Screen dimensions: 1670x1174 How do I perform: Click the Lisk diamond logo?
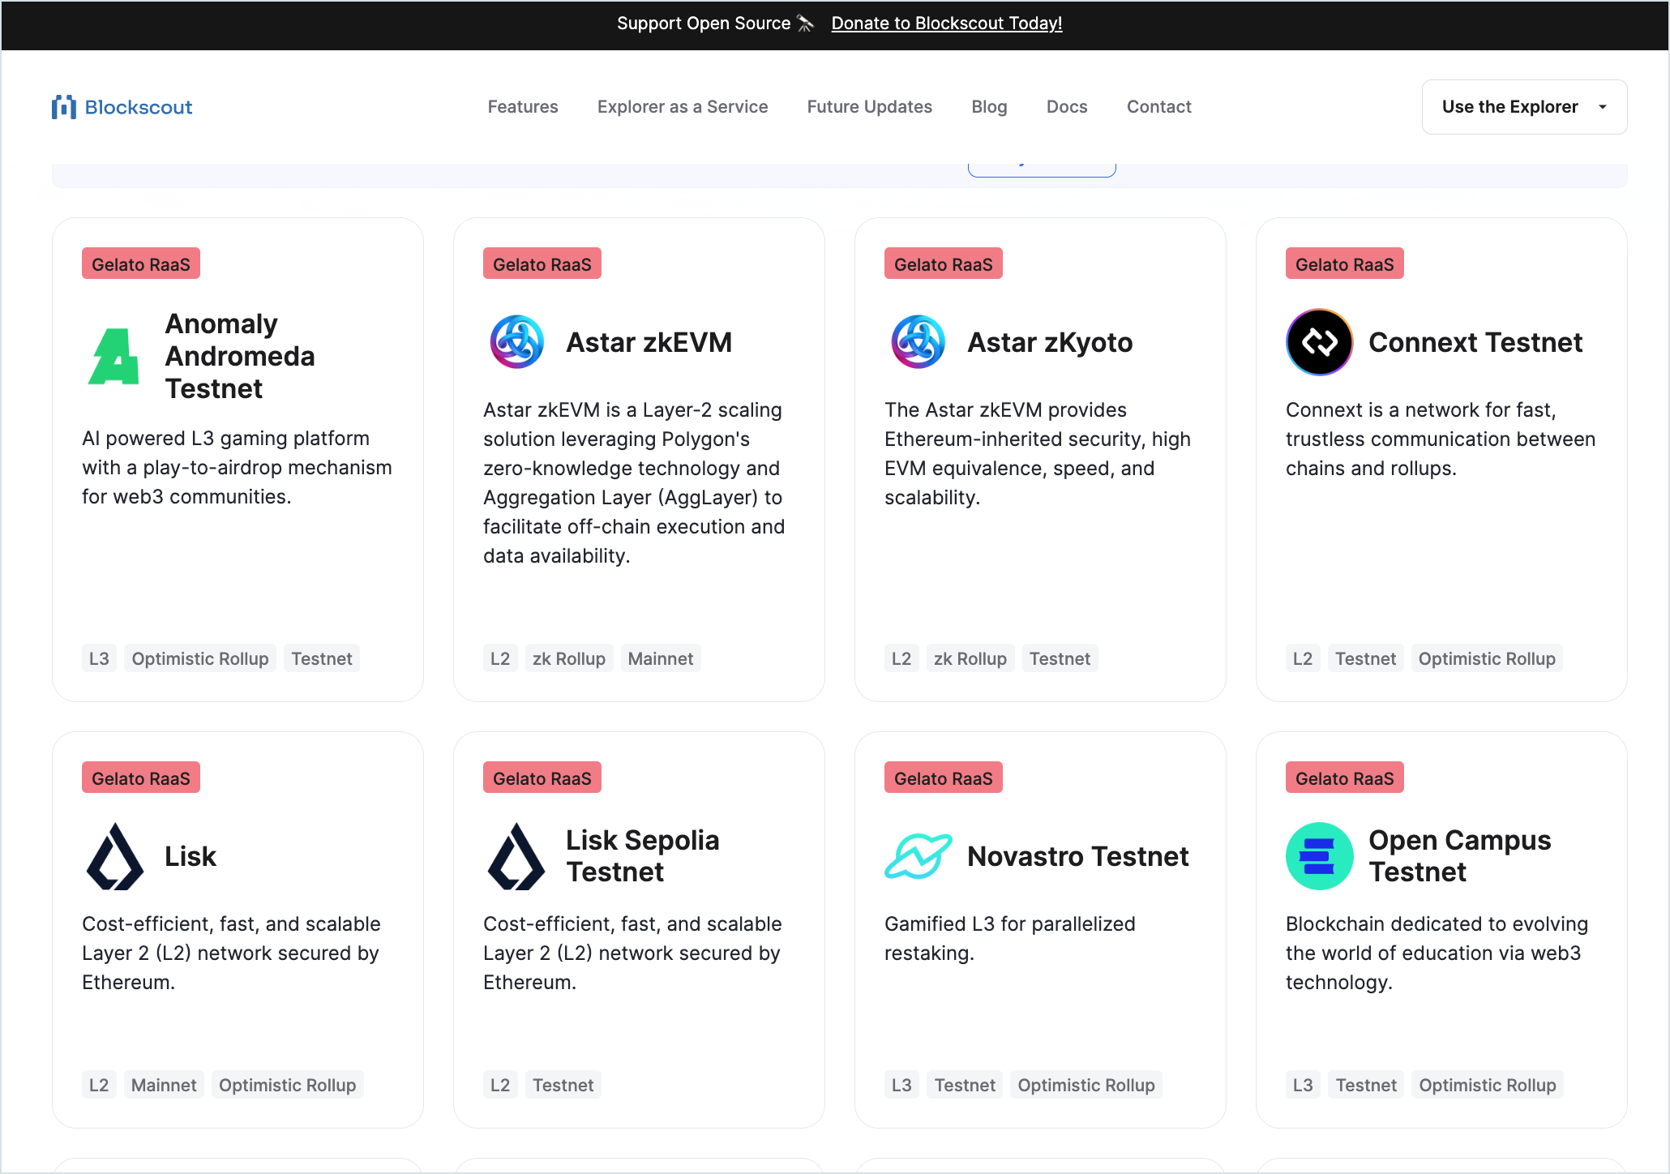pos(114,856)
